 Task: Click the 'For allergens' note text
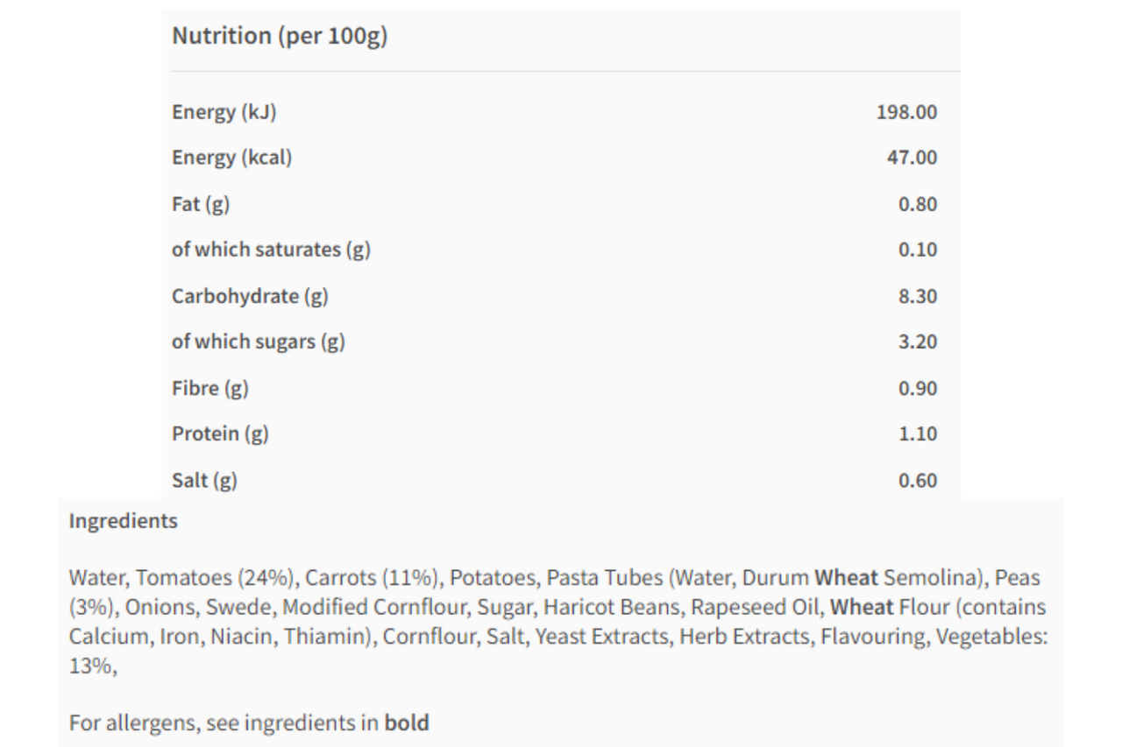[x=249, y=723]
